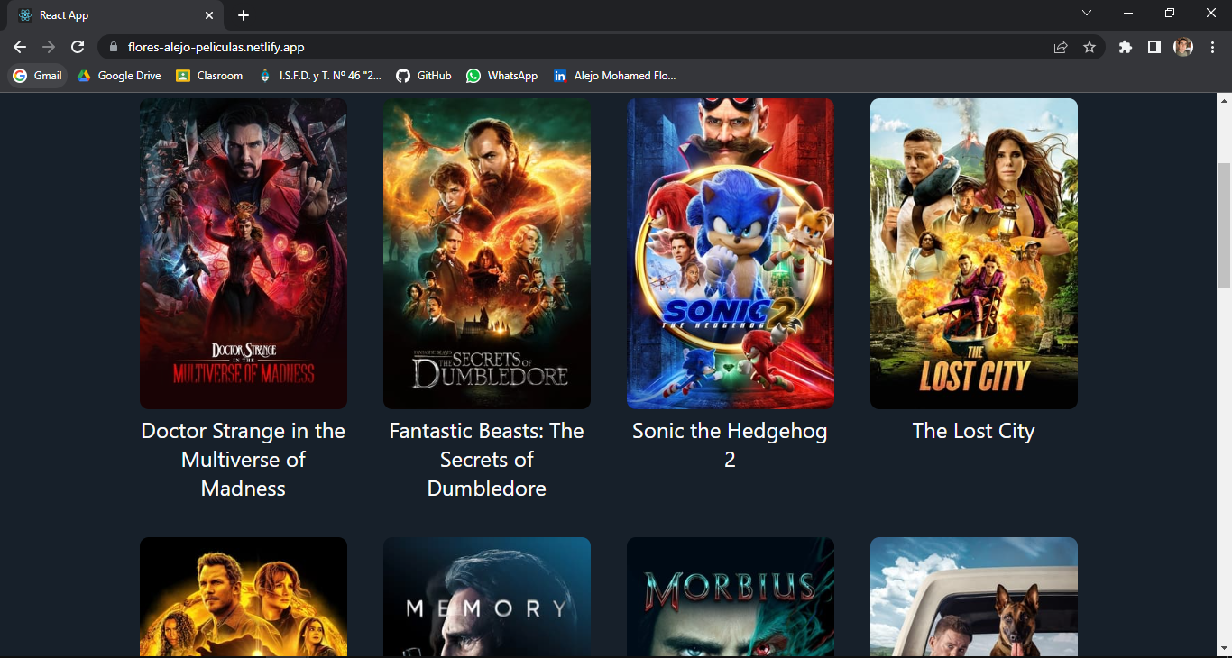The height and width of the screenshot is (658, 1232).
Task: Close the React App tab
Action: click(209, 15)
